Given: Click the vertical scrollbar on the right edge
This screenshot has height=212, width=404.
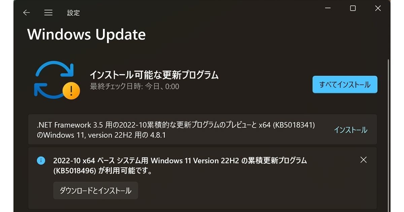Looking at the screenshot, I should click(389, 135).
